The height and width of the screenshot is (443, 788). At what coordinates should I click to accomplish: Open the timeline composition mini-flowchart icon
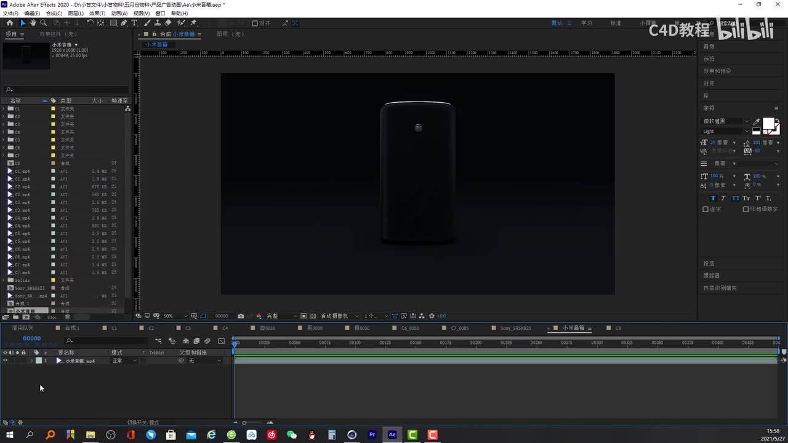click(158, 340)
